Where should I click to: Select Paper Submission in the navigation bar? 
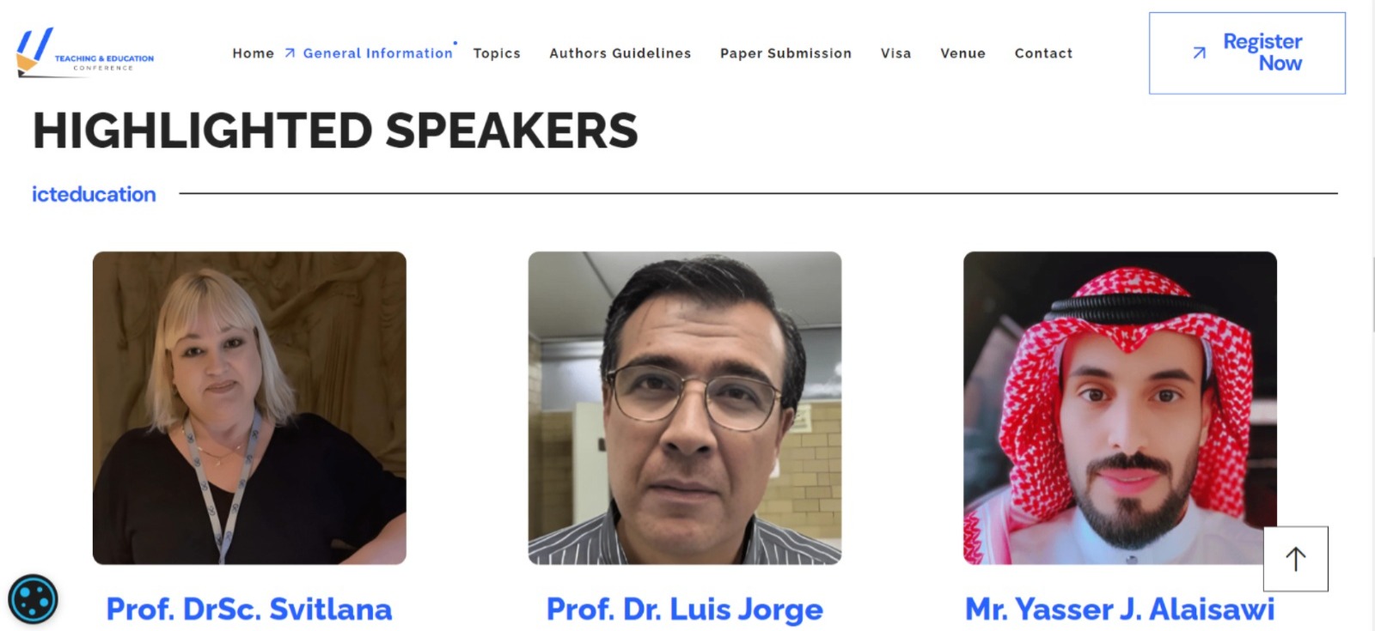pos(785,53)
